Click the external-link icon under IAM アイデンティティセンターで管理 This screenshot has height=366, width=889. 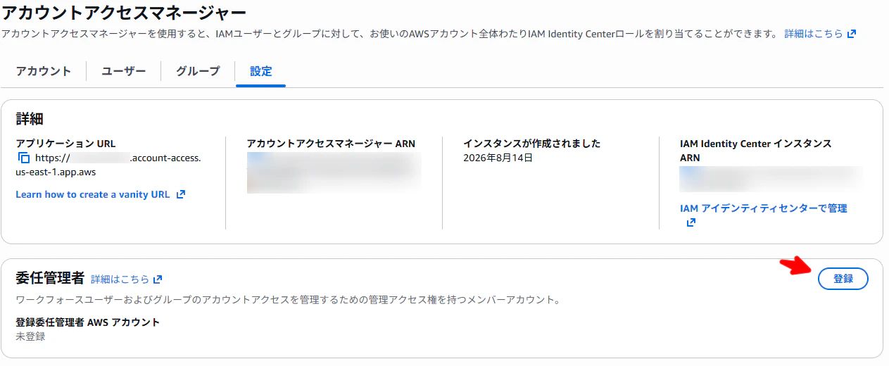[x=691, y=222]
